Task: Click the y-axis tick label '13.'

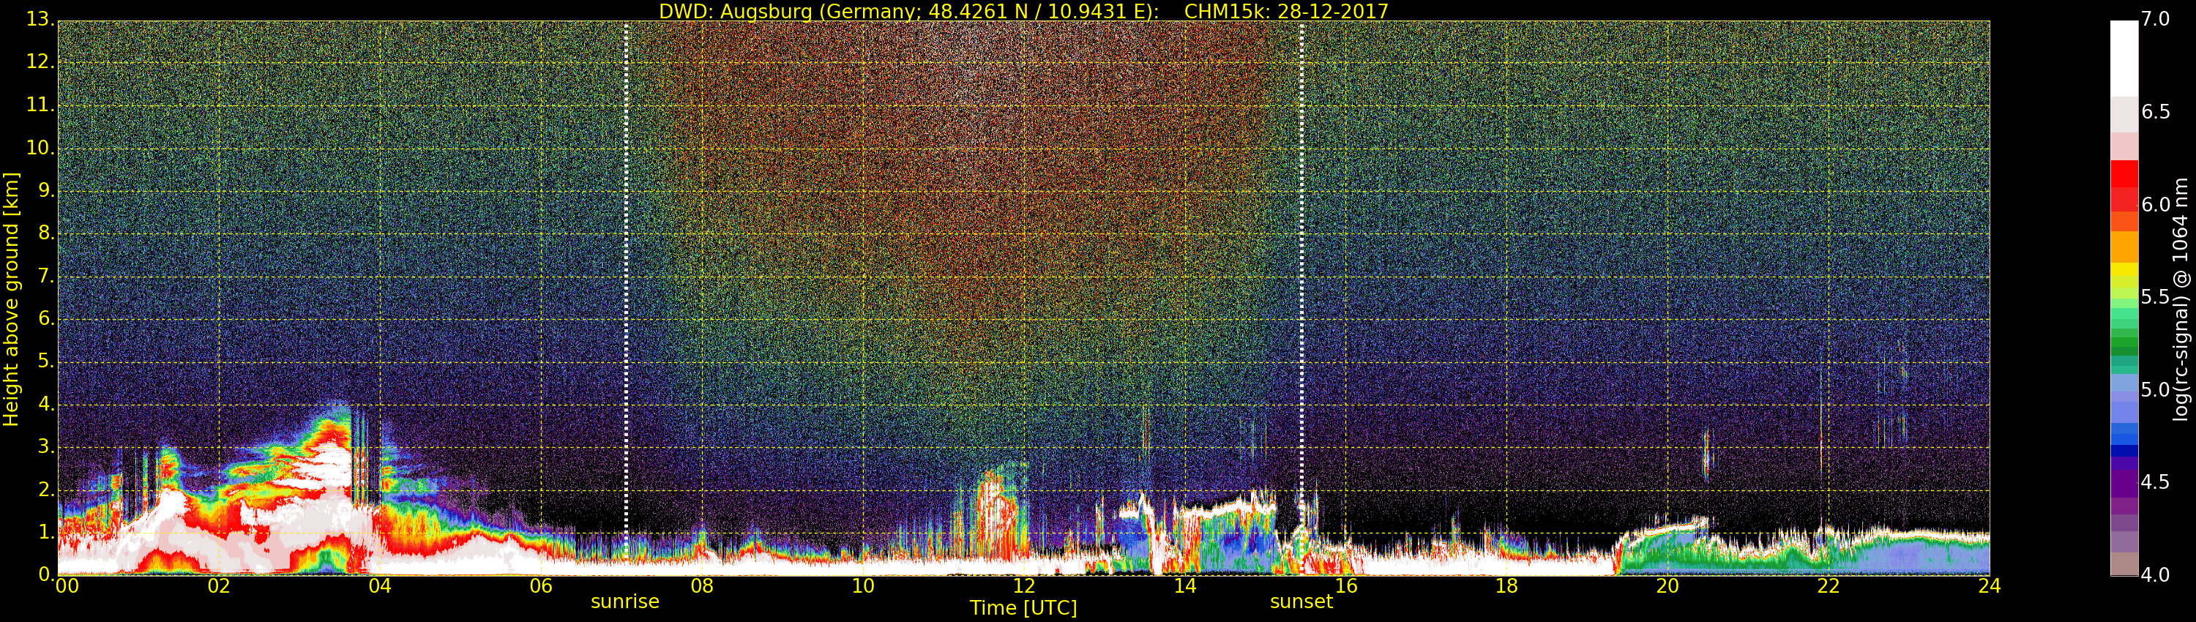Action: [x=40, y=19]
